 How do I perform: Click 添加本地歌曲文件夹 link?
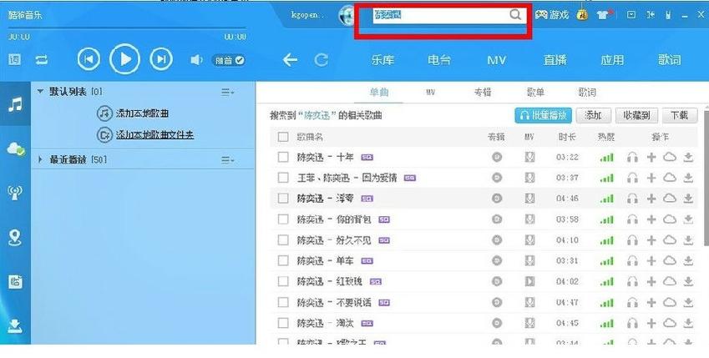(155, 134)
